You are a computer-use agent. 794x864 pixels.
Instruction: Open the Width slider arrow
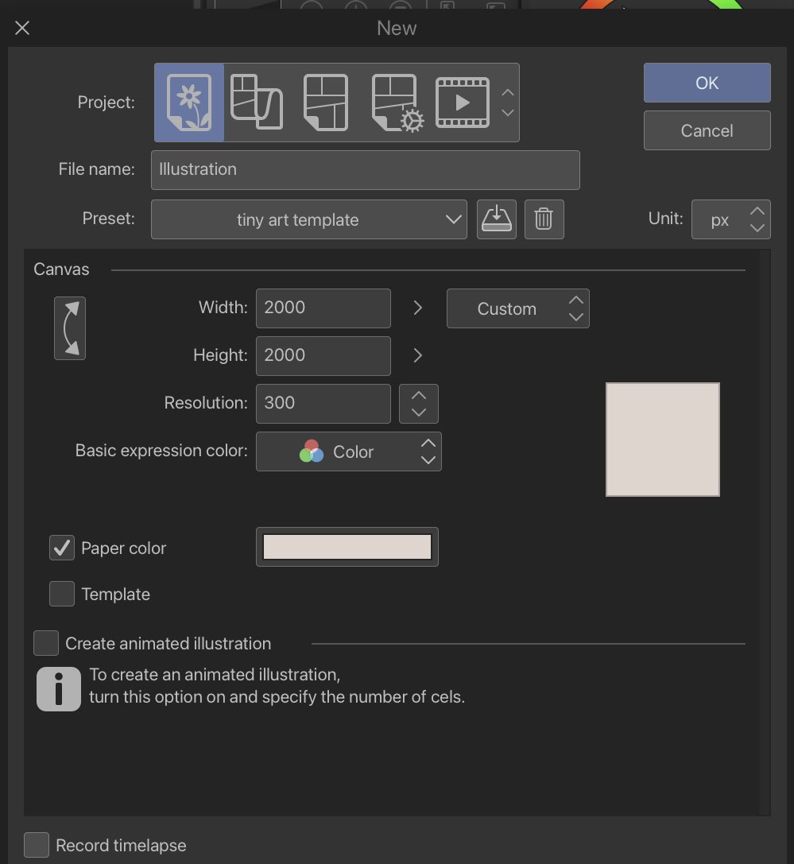pyautogui.click(x=417, y=308)
